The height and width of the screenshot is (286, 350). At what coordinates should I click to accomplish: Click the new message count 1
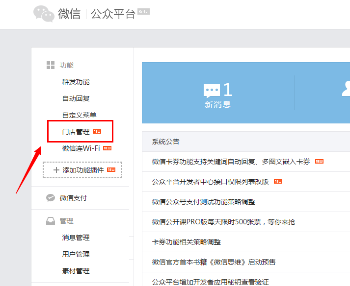click(228, 90)
